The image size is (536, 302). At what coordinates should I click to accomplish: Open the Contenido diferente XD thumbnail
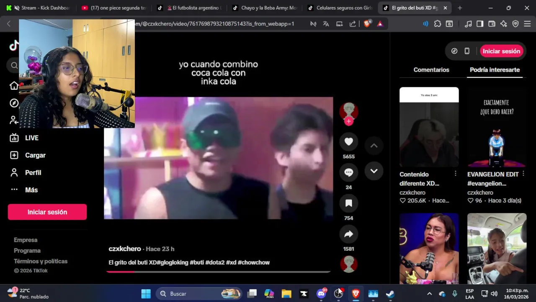coord(429,127)
